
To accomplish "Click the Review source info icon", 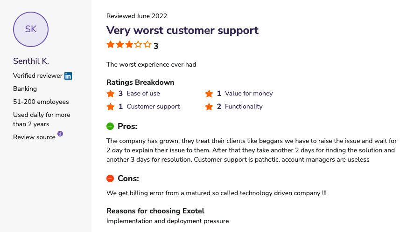I will (60, 134).
